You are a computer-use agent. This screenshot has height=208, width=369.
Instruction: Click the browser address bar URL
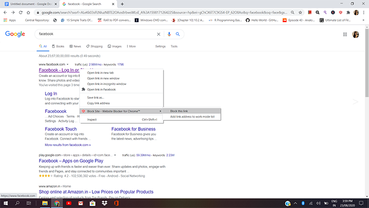(164, 13)
